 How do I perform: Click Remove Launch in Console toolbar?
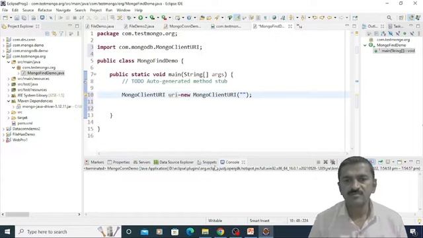[x=326, y=162]
